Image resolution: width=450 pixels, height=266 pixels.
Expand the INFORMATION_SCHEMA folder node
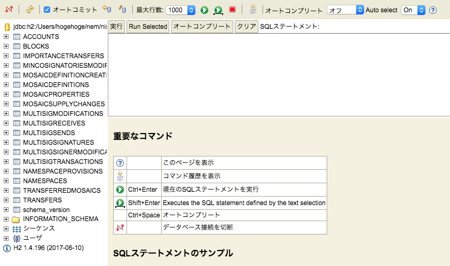[6, 219]
